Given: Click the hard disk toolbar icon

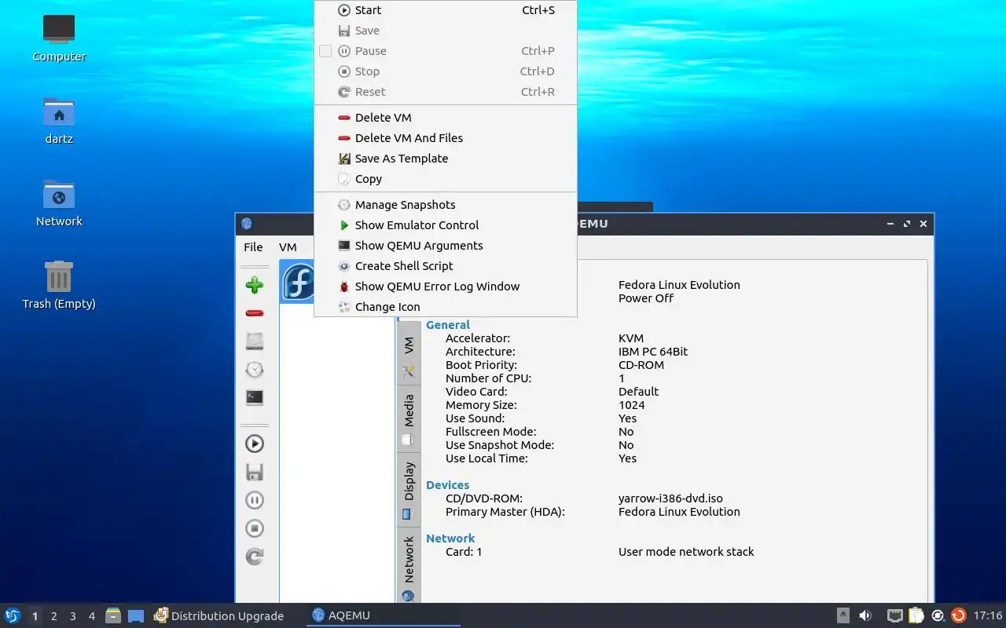Looking at the screenshot, I should click(254, 341).
